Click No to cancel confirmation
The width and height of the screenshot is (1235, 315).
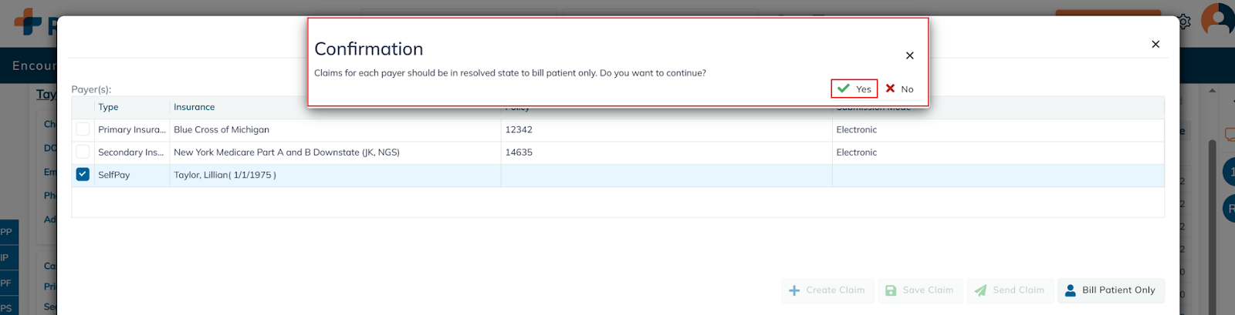point(899,89)
